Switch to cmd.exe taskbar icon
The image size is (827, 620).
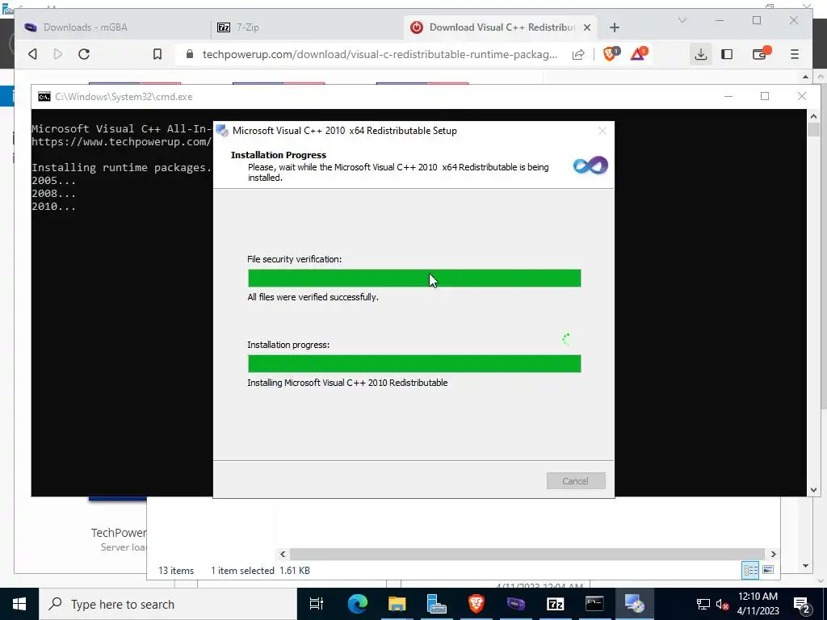click(594, 604)
